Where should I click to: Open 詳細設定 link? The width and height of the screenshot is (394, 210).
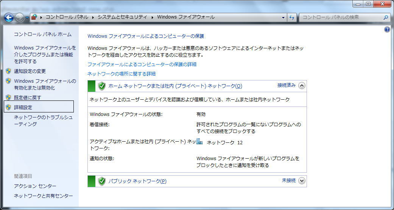coord(23,108)
